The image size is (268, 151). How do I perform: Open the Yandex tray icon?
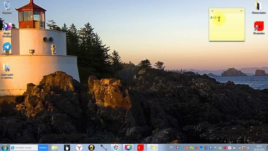click(230, 148)
